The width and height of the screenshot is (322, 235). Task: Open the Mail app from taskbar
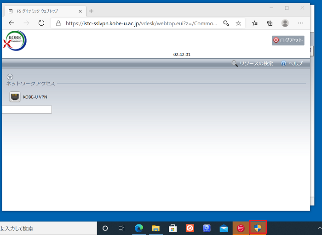[224, 228]
